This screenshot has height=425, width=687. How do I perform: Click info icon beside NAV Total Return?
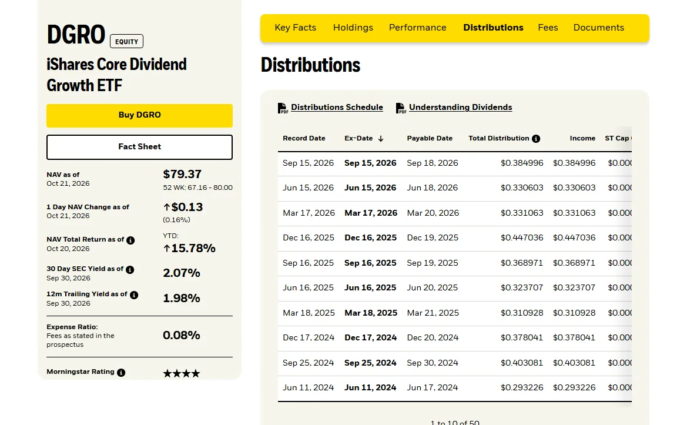[130, 240]
